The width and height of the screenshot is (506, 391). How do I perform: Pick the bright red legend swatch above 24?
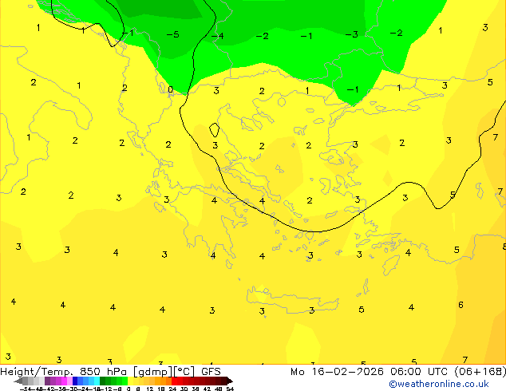pos(174,381)
